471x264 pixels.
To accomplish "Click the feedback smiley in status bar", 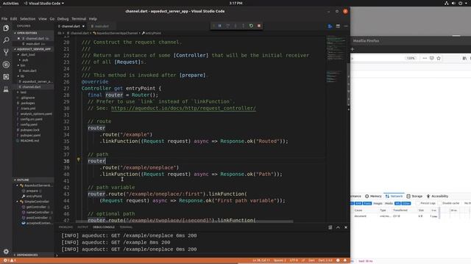I will point(338,260).
